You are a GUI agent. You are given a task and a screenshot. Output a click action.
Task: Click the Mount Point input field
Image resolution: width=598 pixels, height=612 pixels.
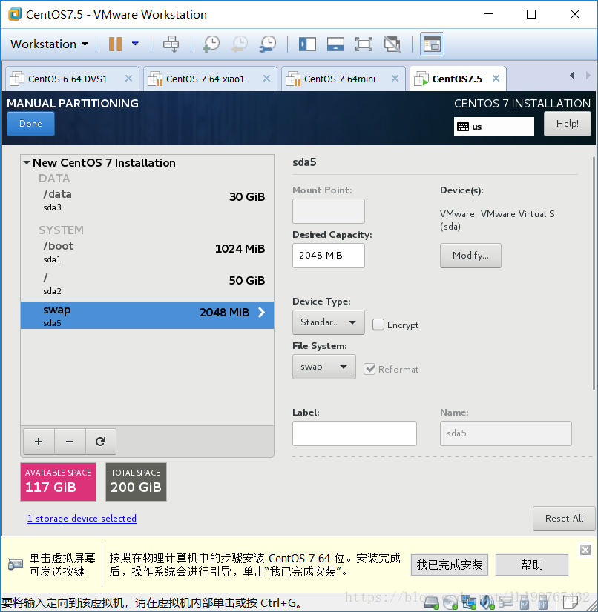click(329, 211)
